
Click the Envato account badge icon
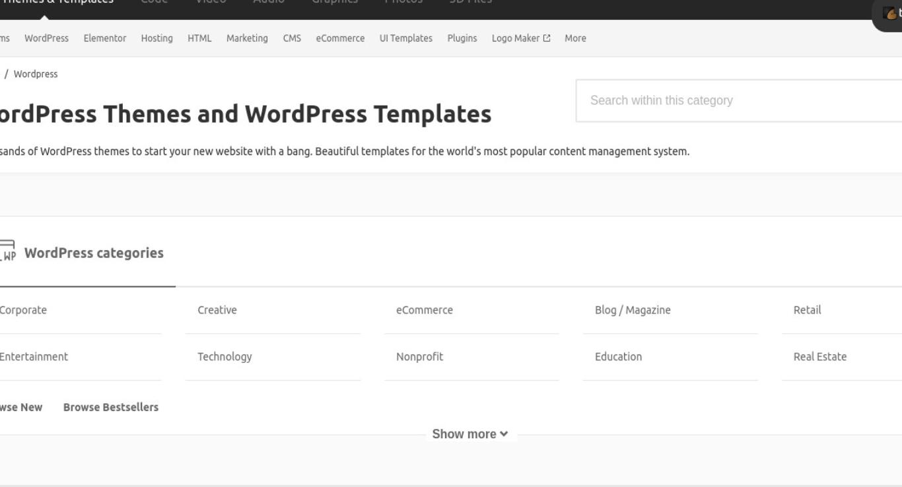tap(890, 13)
